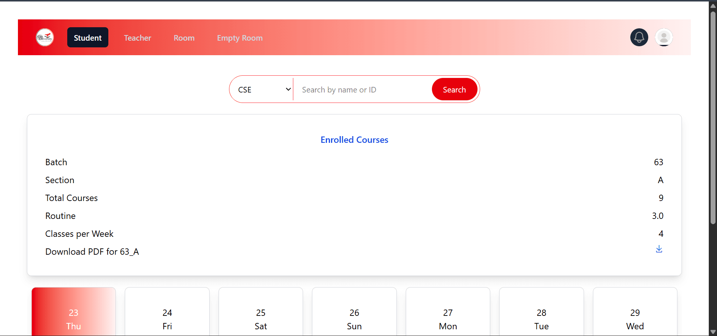Viewport: 717px width, 336px height.
Task: Click the scrollbar down arrow
Action: 713,332
